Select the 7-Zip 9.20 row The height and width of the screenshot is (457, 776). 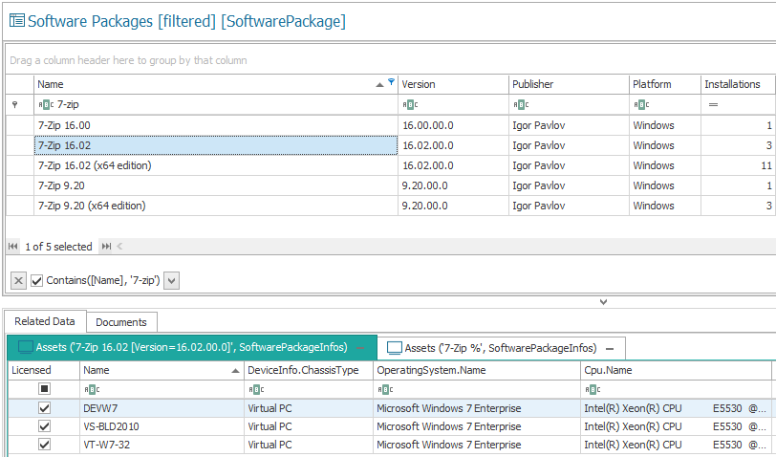coord(390,185)
